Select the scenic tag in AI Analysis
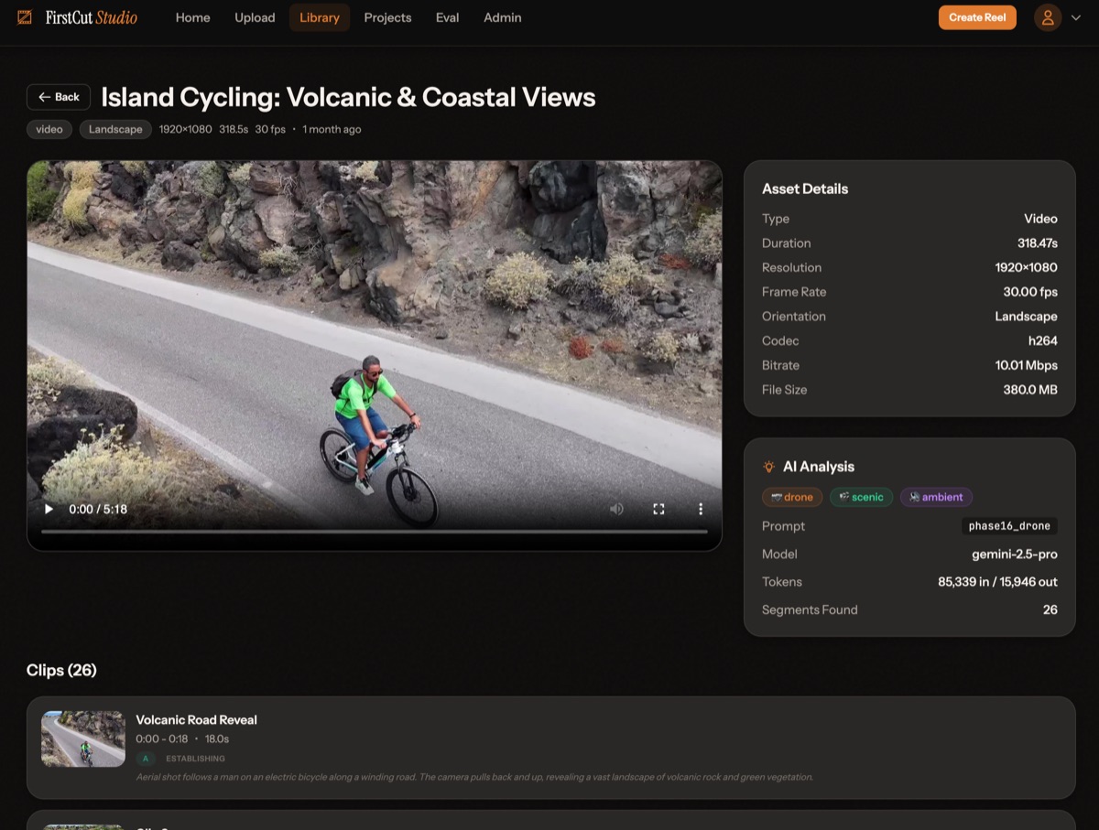Image resolution: width=1099 pixels, height=830 pixels. 861,497
